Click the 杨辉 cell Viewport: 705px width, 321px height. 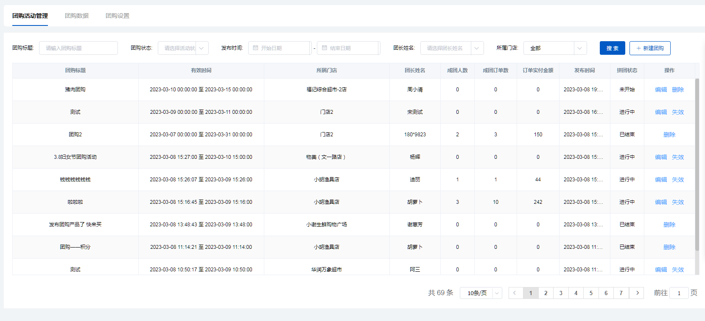tap(415, 157)
